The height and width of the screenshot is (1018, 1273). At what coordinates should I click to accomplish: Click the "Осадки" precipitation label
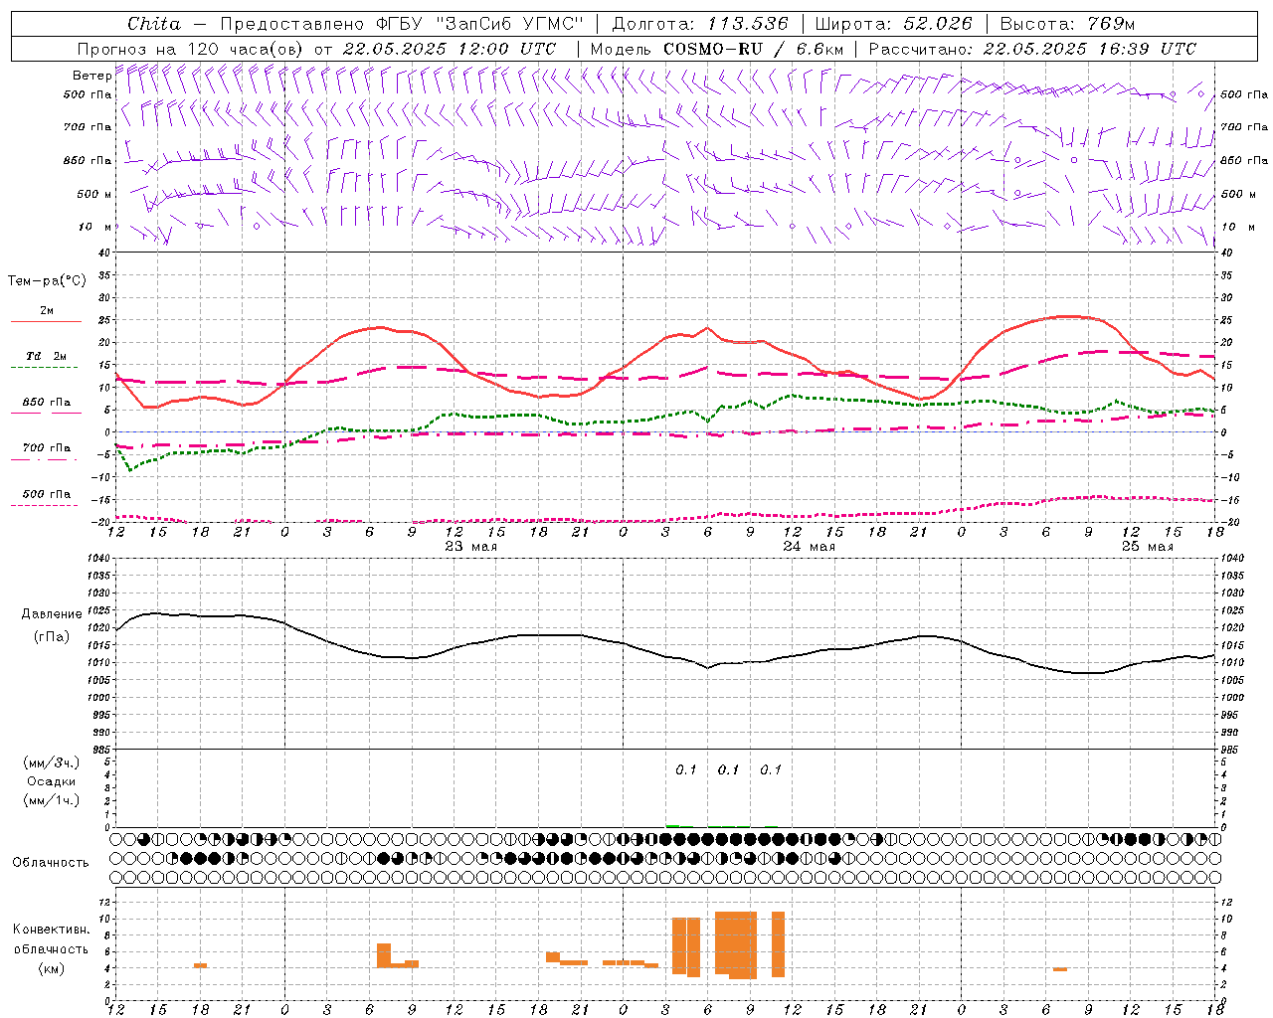(52, 781)
